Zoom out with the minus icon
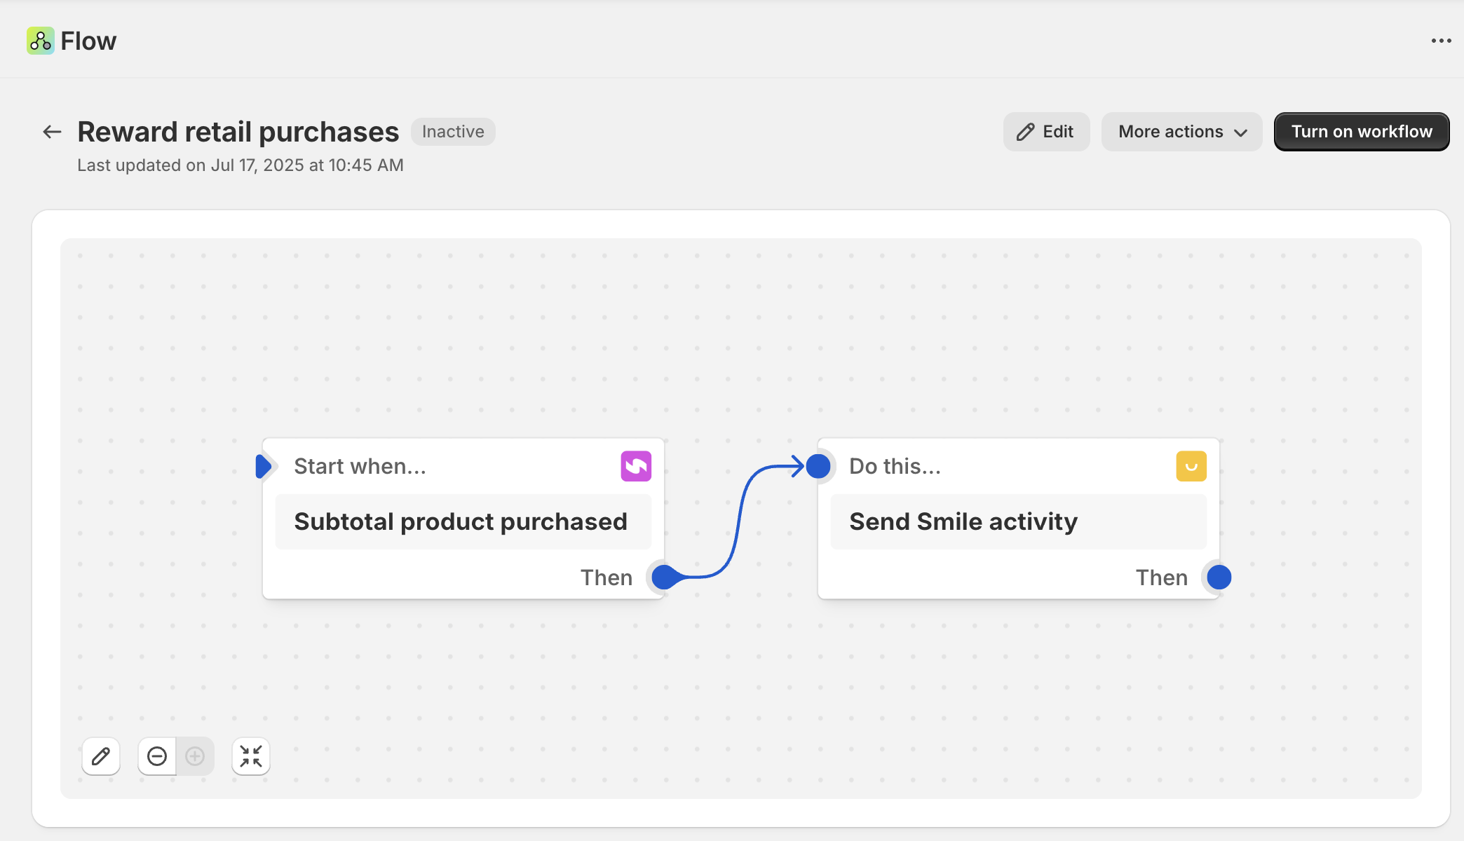 pyautogui.click(x=157, y=756)
